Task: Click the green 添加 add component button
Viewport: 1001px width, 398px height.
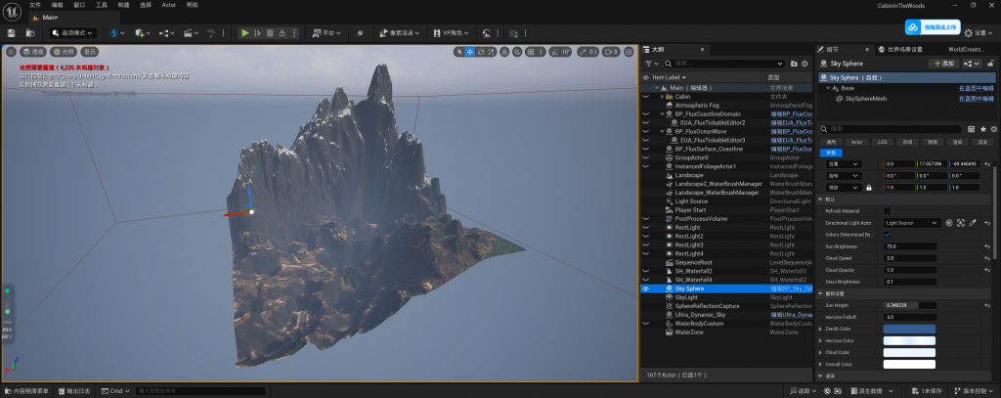Action: 941,63
